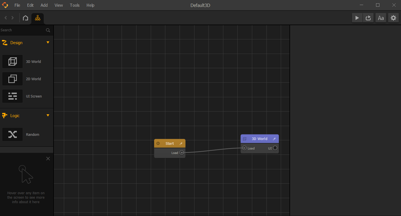This screenshot has height=216, width=401.
Task: Click the Load output port on the Start node
Action: [181, 153]
